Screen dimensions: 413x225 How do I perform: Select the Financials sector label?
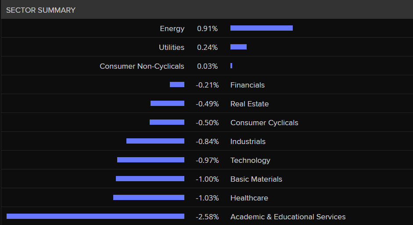coord(248,85)
